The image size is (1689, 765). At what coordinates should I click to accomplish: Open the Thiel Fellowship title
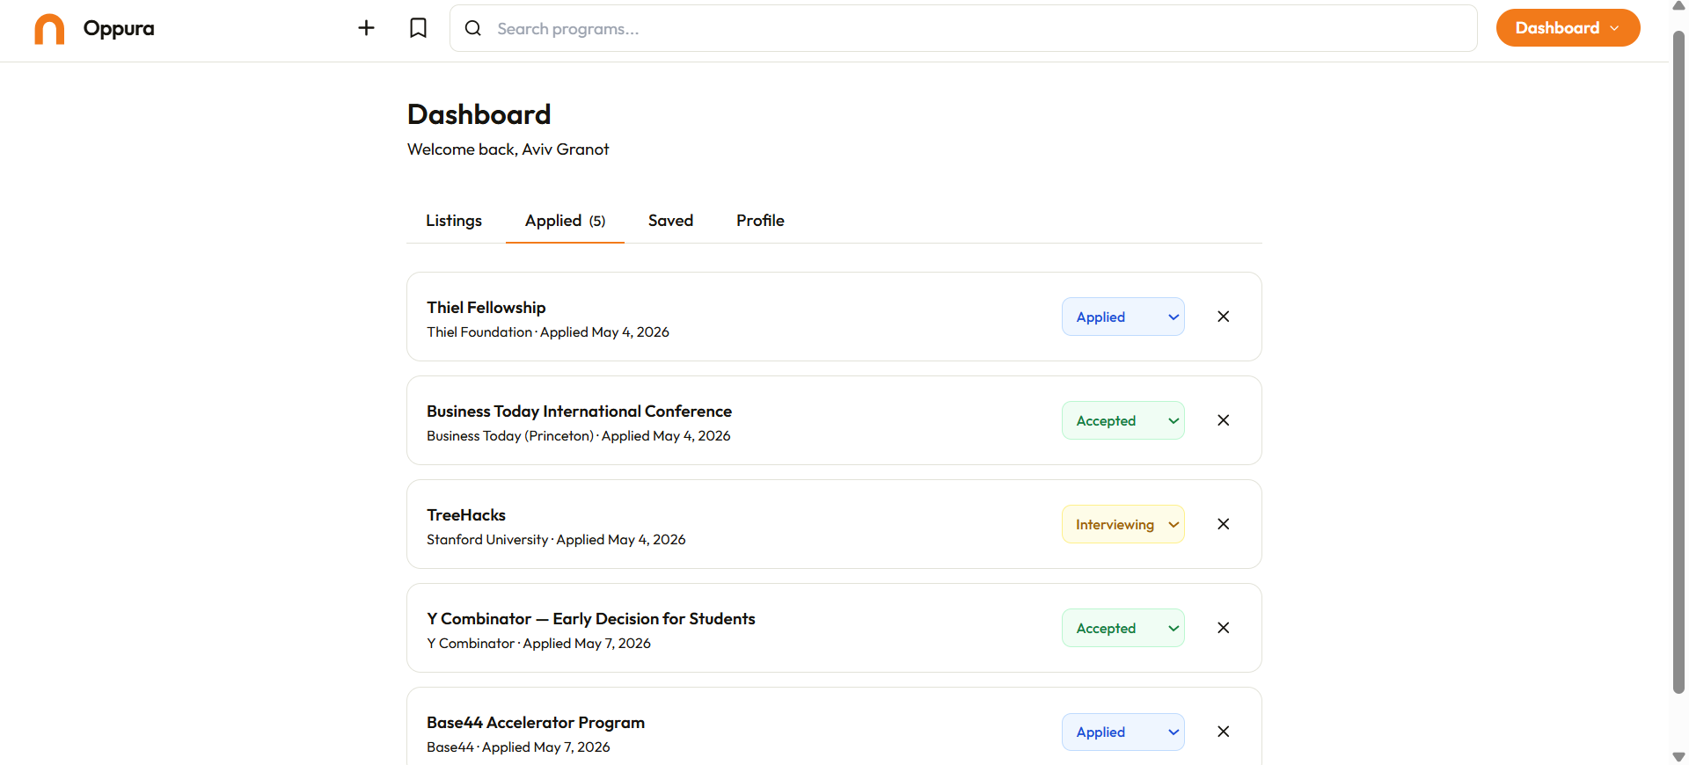pyautogui.click(x=486, y=307)
